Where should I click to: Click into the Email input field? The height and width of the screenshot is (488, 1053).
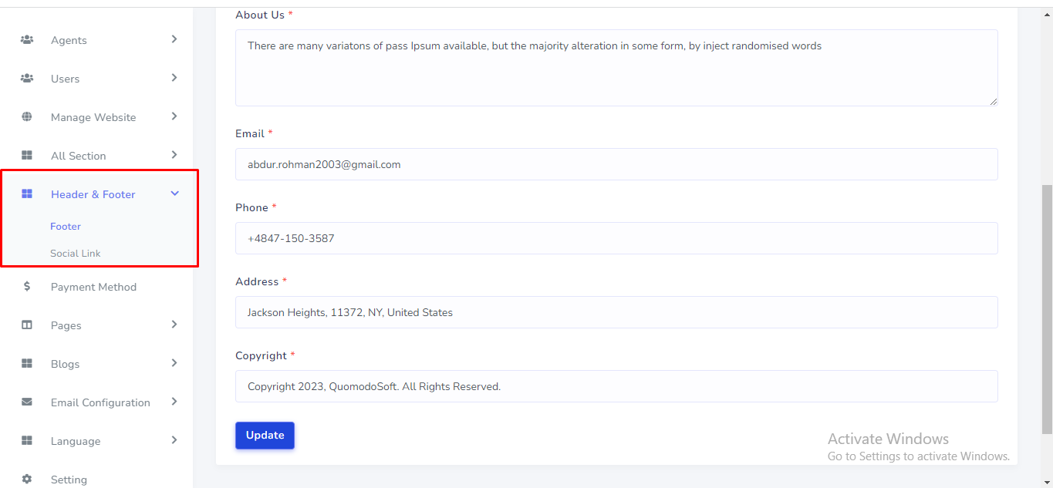(616, 164)
